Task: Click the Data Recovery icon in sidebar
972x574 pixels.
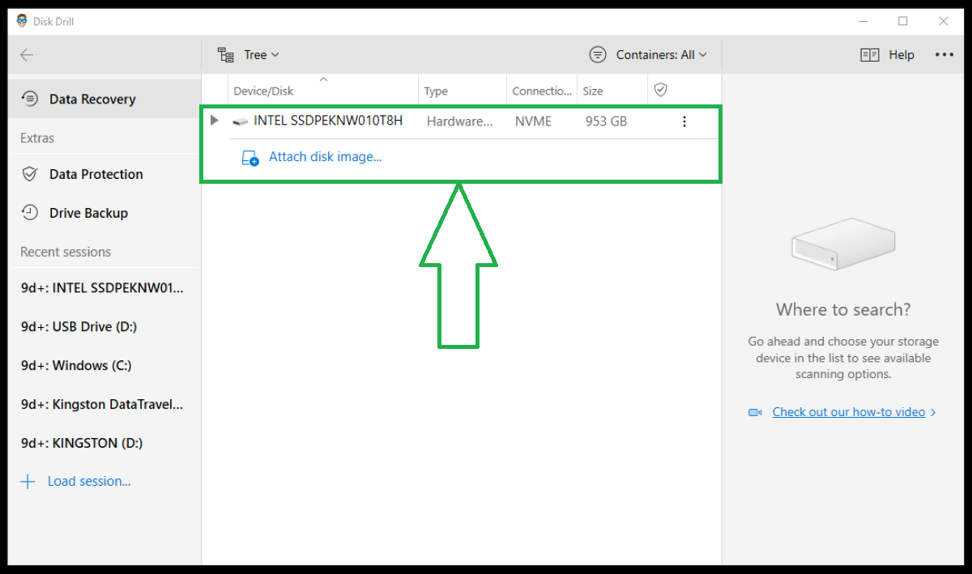Action: [30, 99]
